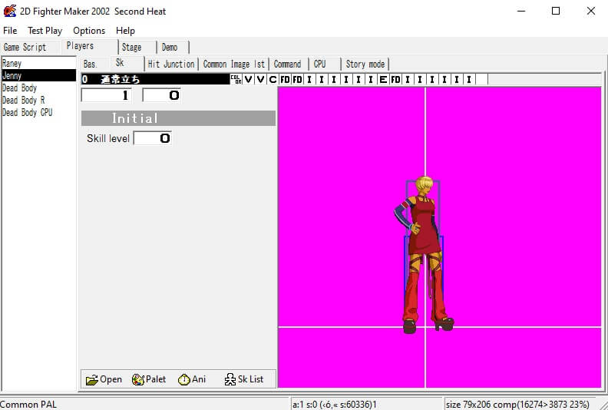Click the 2D Fighter Maker title bar icon

click(10, 11)
